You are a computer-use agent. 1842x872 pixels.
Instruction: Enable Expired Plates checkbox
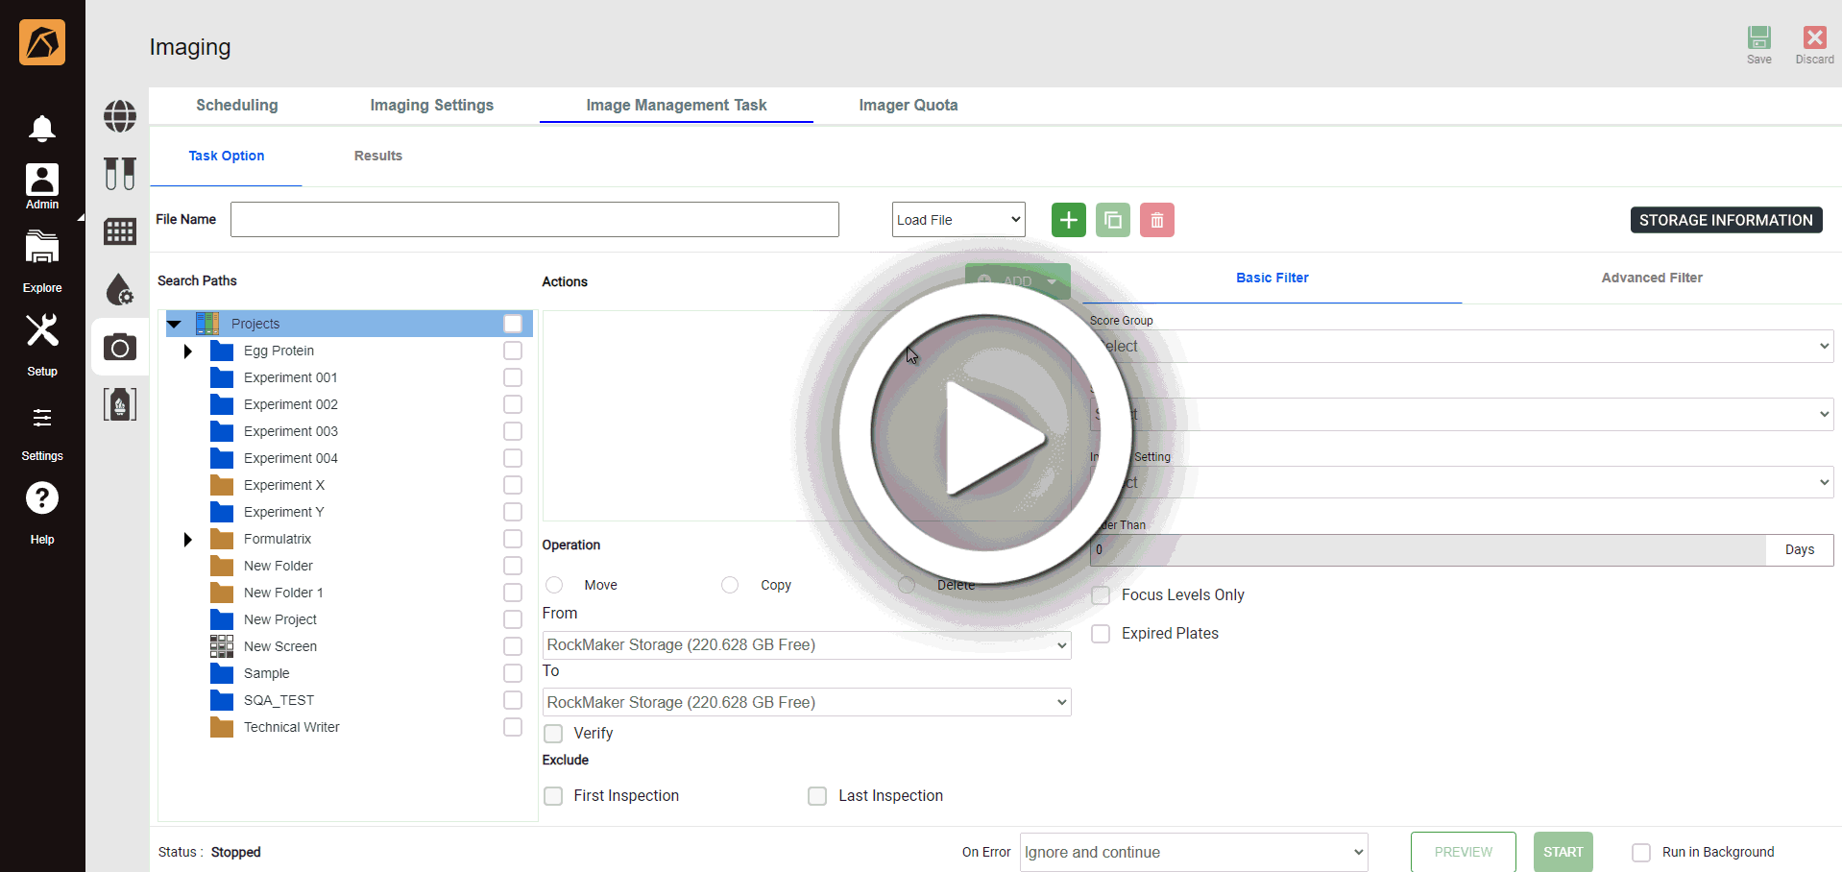[x=1101, y=634]
